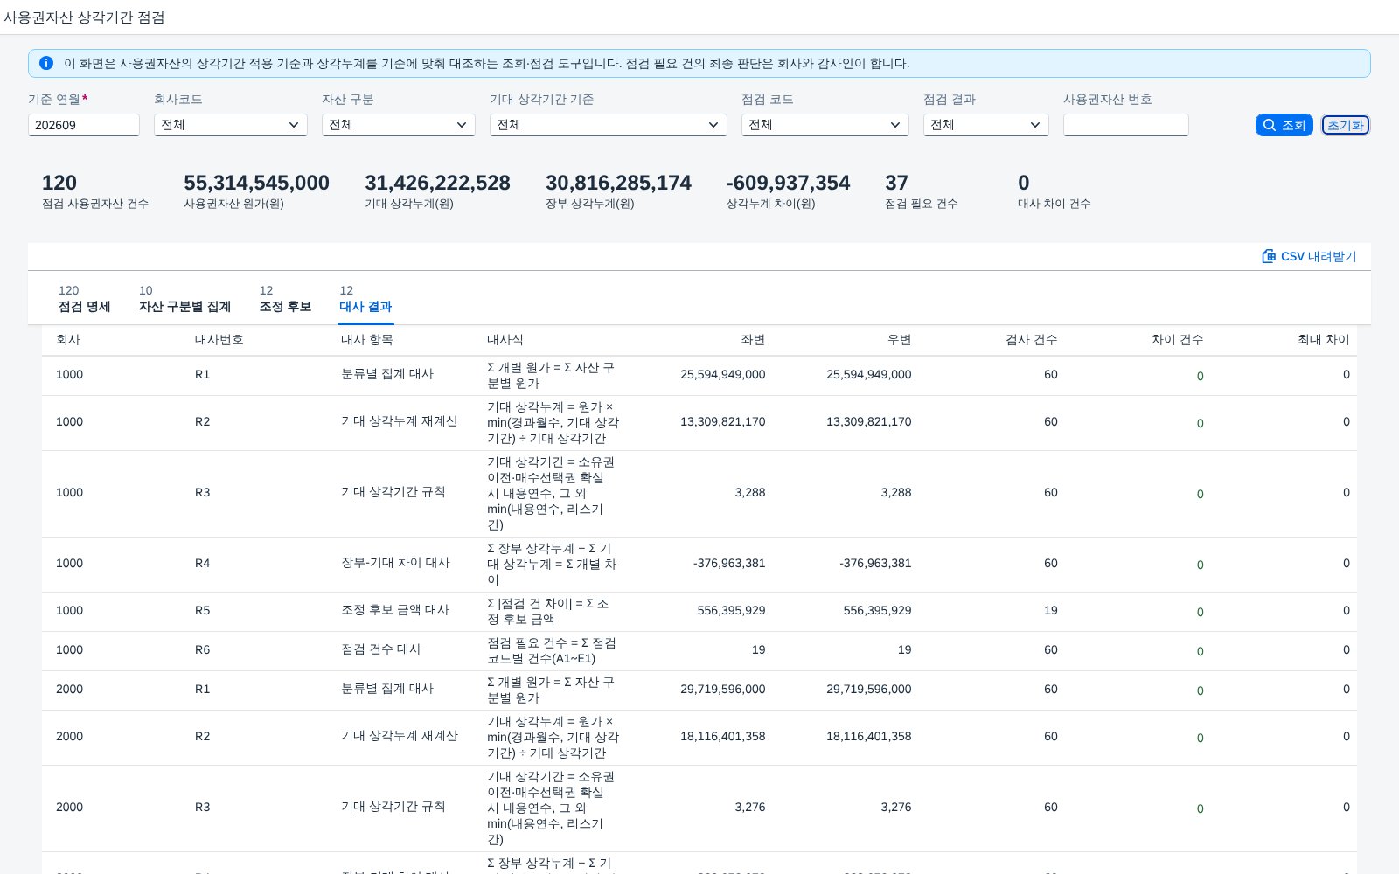Click the 좌변 column header

tap(753, 340)
